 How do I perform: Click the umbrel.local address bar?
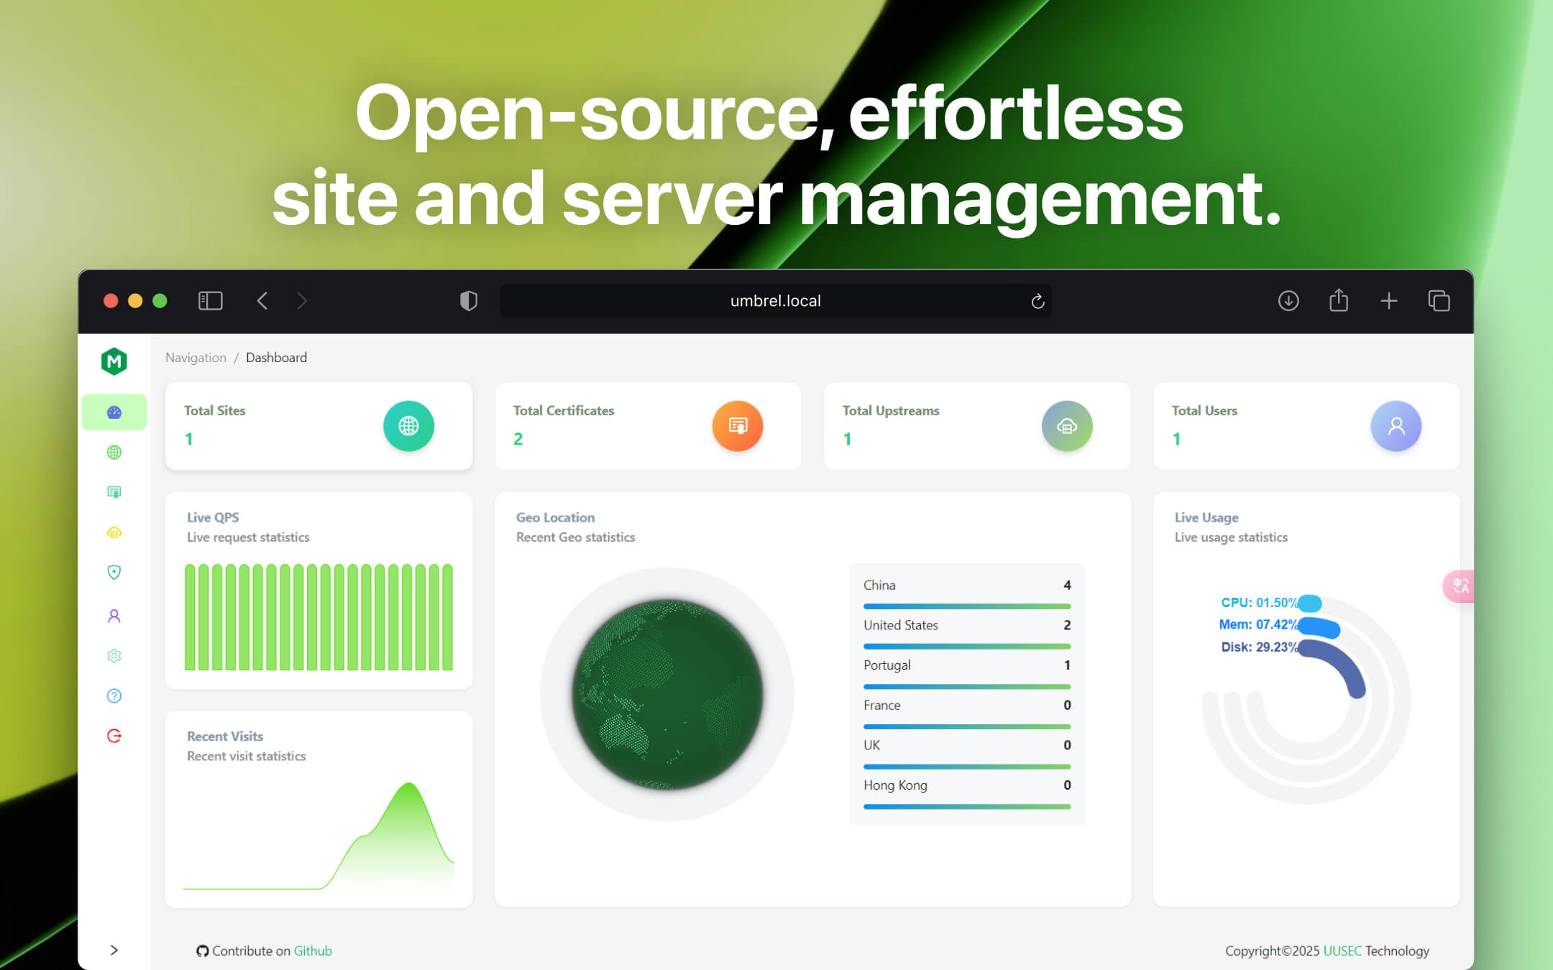(x=774, y=300)
